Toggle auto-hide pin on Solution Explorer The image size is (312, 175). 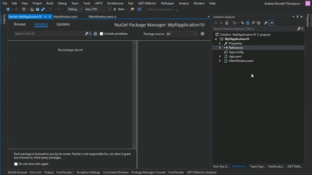[x=297, y=17]
